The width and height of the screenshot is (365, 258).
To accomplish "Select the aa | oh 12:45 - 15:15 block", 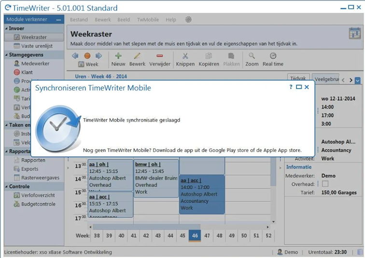I will pos(111,175).
